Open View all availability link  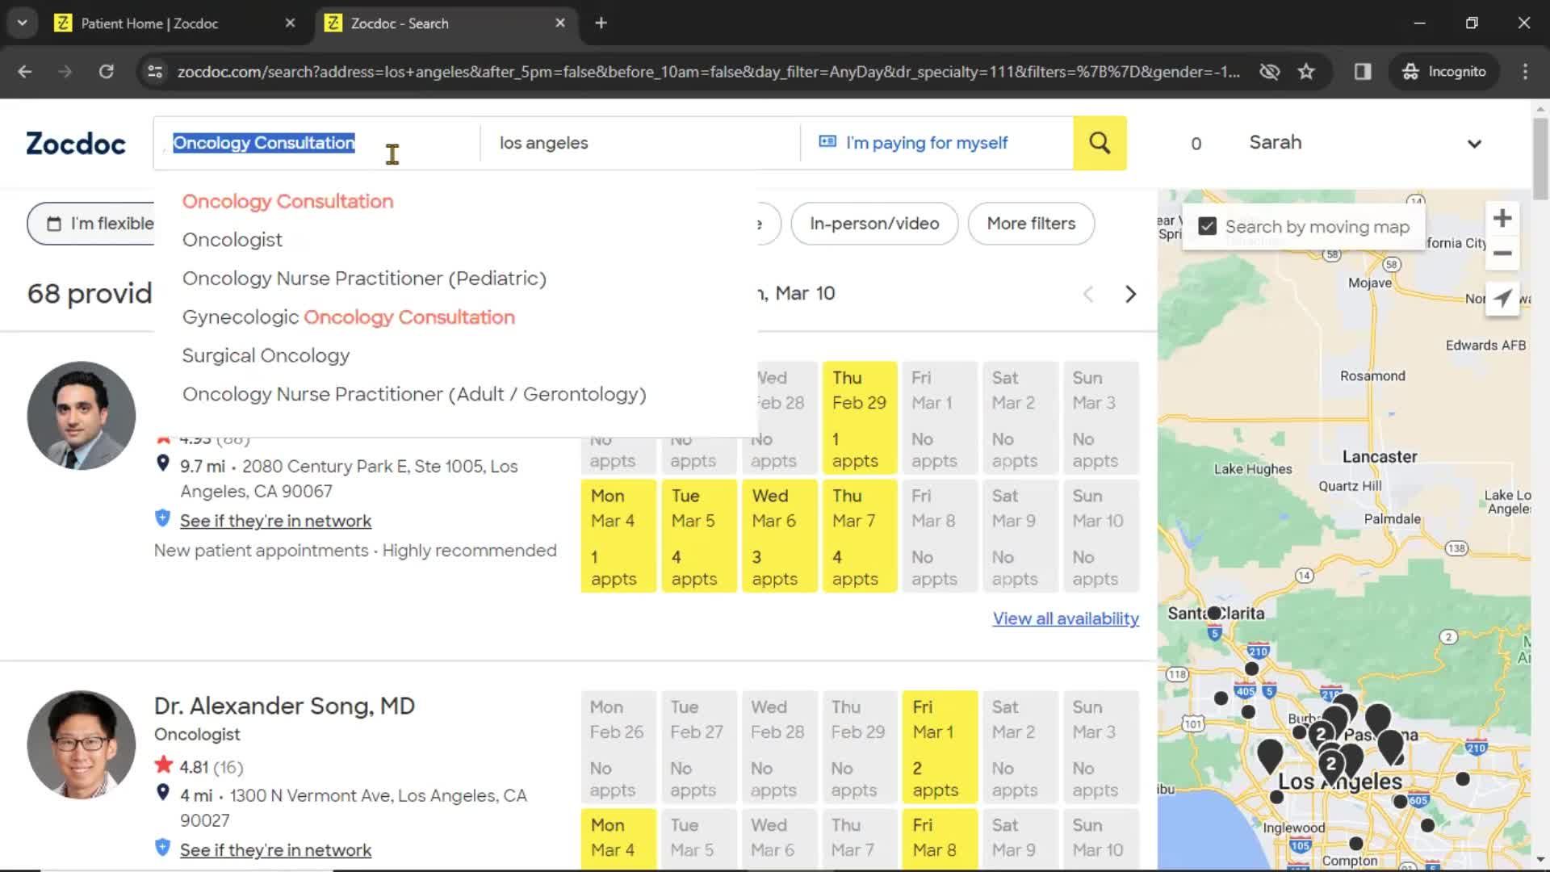pos(1066,618)
